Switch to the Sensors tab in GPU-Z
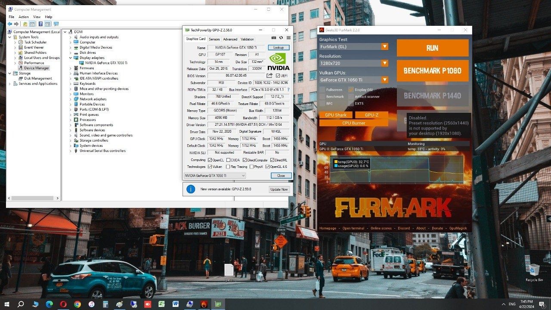 coord(214,39)
